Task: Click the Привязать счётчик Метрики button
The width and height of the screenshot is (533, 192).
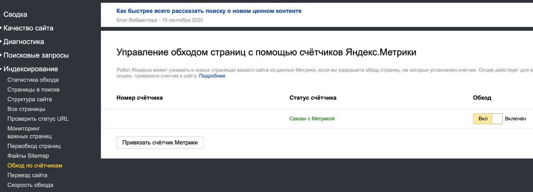Action: point(160,142)
